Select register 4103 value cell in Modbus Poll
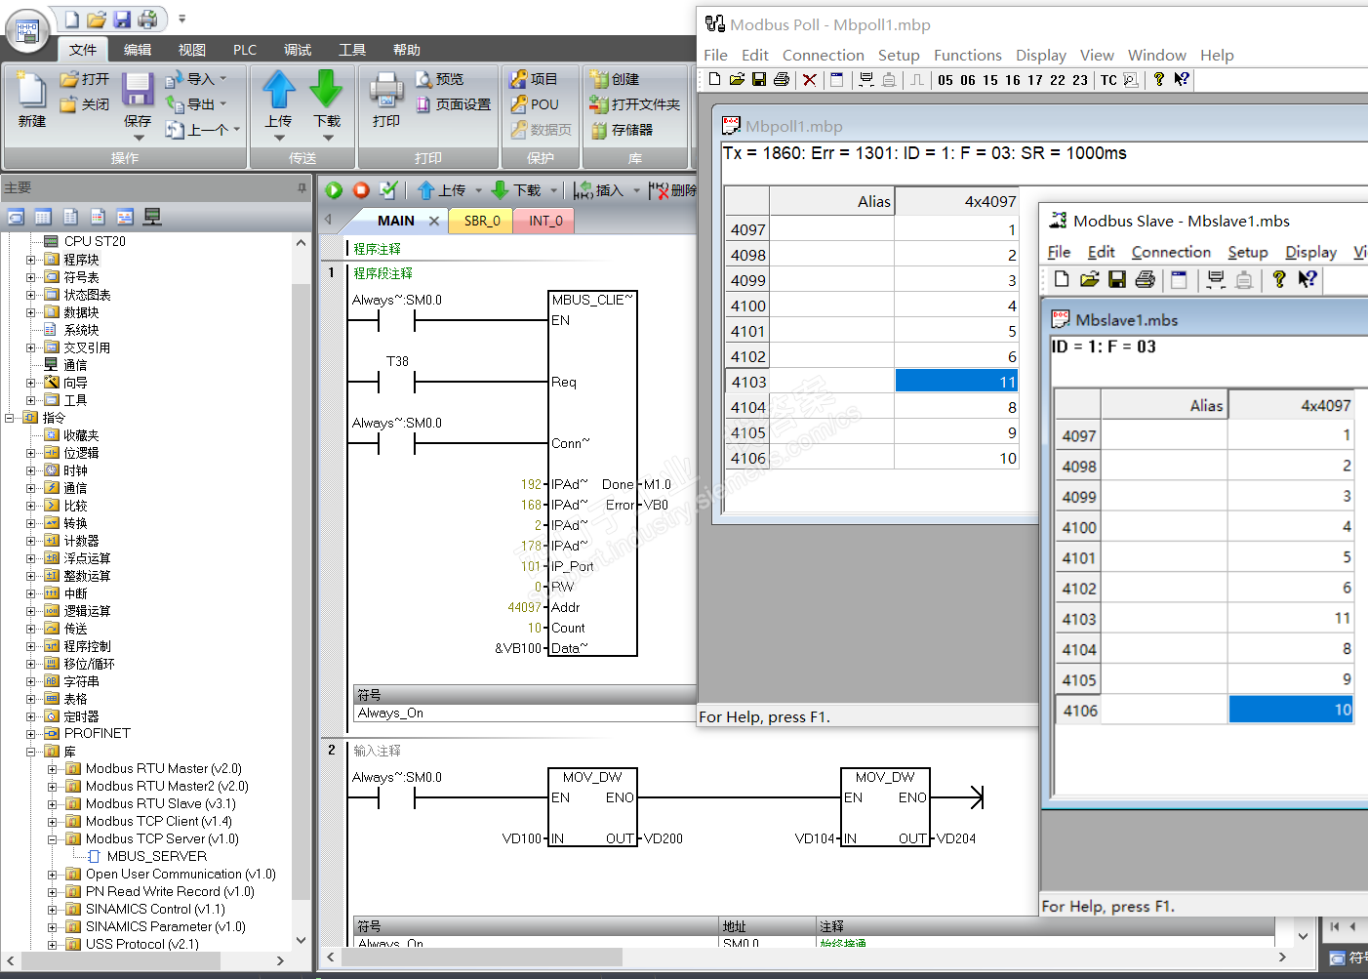 (956, 382)
